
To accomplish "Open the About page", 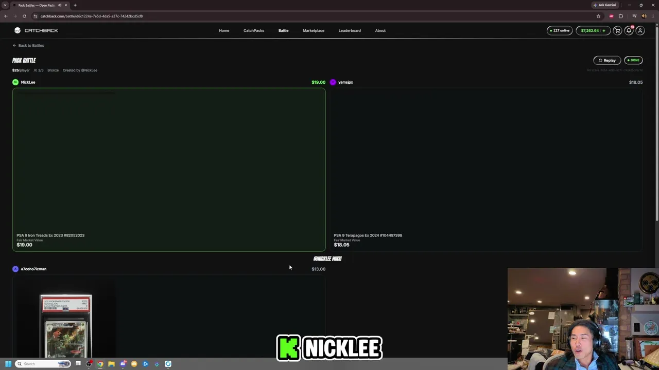I will pyautogui.click(x=380, y=30).
